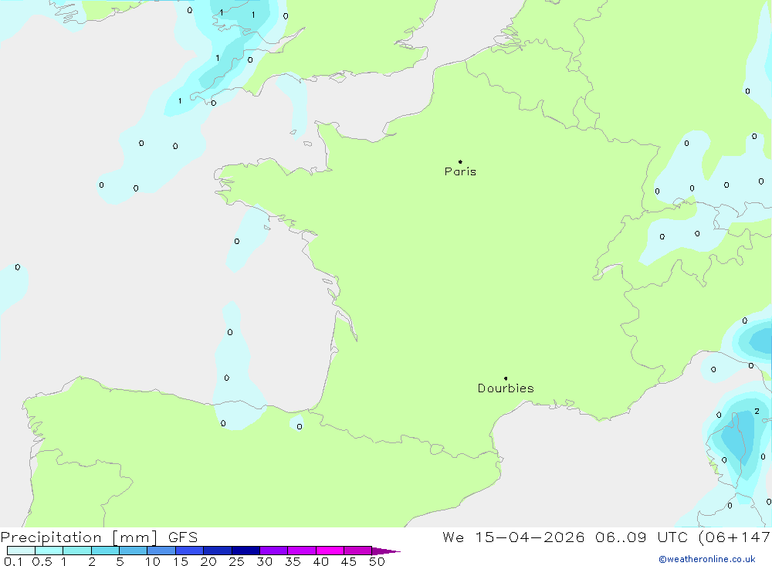
Task: Click the 20–25 mm legend swatch
Action: (218, 551)
